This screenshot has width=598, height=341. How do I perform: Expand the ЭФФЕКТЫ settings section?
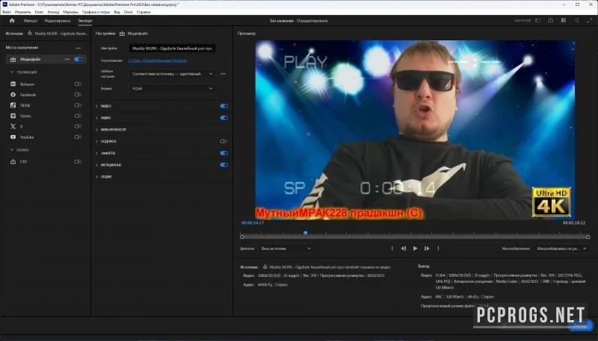(x=96, y=154)
